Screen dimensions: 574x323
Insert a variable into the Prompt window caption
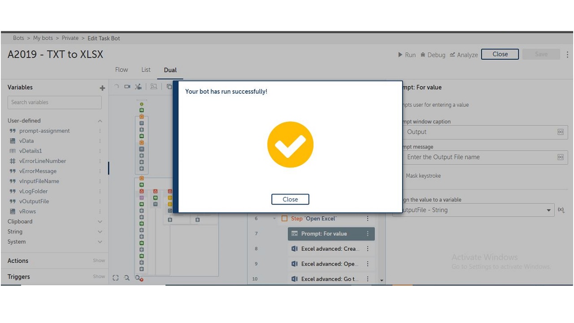click(561, 132)
